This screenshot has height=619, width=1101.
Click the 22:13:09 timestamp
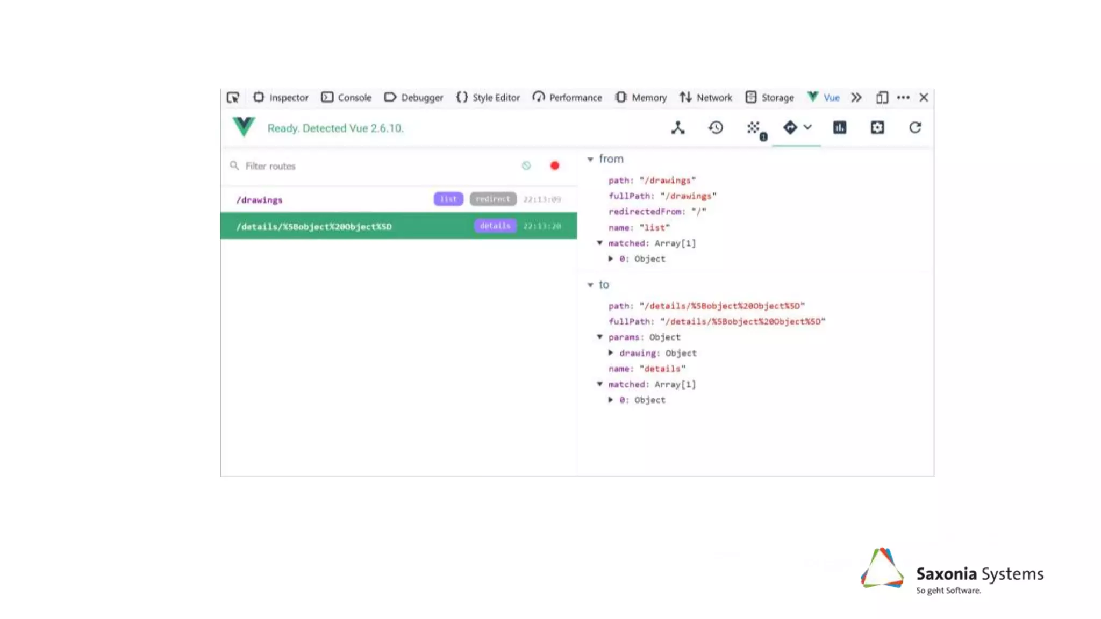tap(542, 199)
